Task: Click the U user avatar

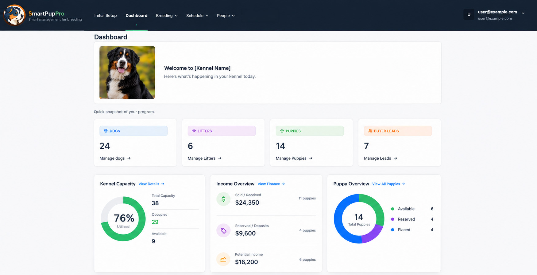Action: [469, 14]
